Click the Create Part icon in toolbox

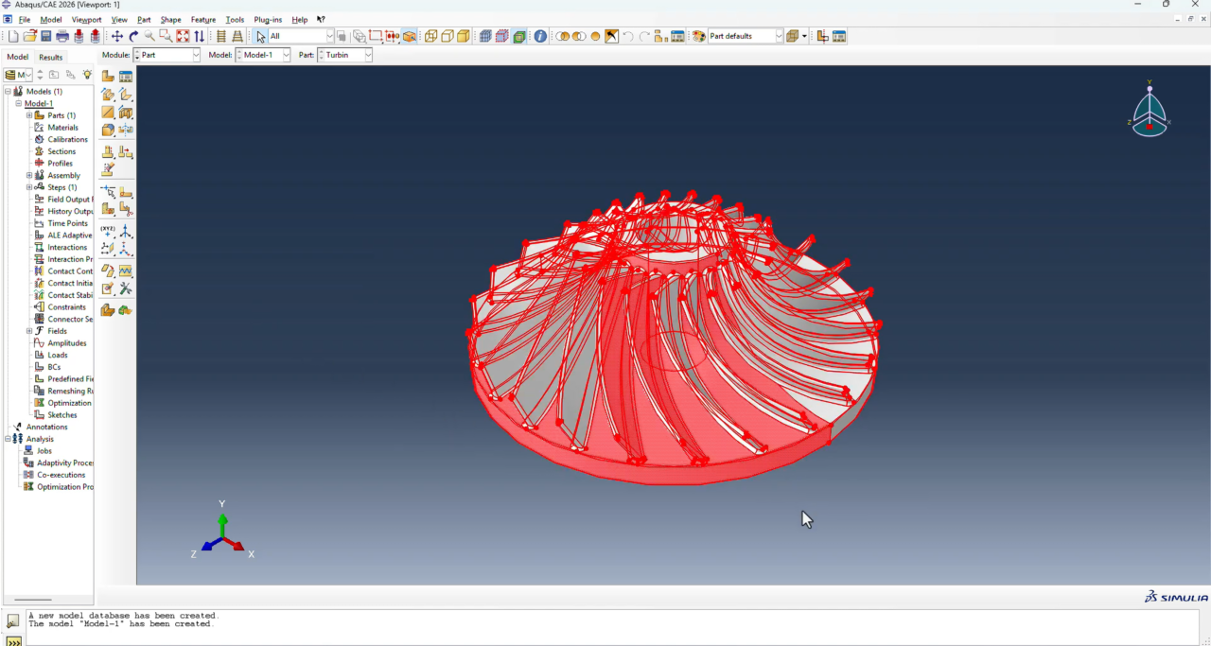(x=108, y=76)
